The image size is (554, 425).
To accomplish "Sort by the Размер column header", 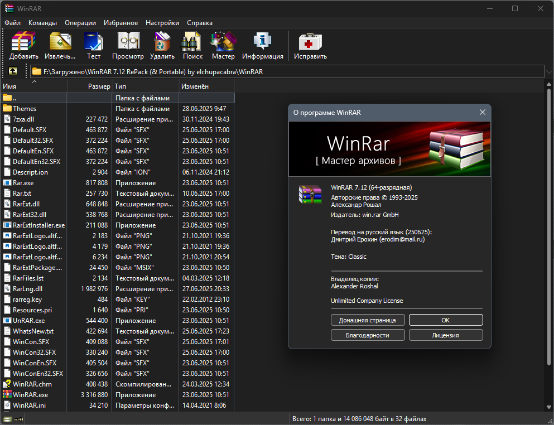I will (x=90, y=86).
